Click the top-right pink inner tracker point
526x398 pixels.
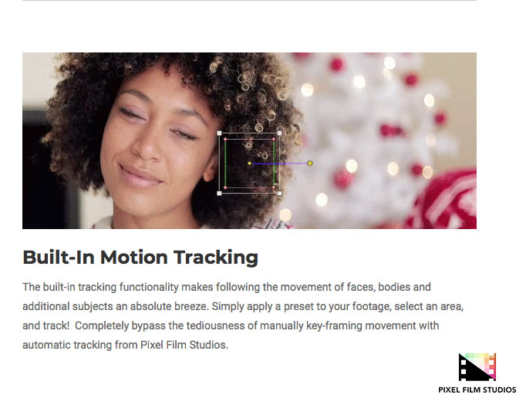tap(274, 139)
